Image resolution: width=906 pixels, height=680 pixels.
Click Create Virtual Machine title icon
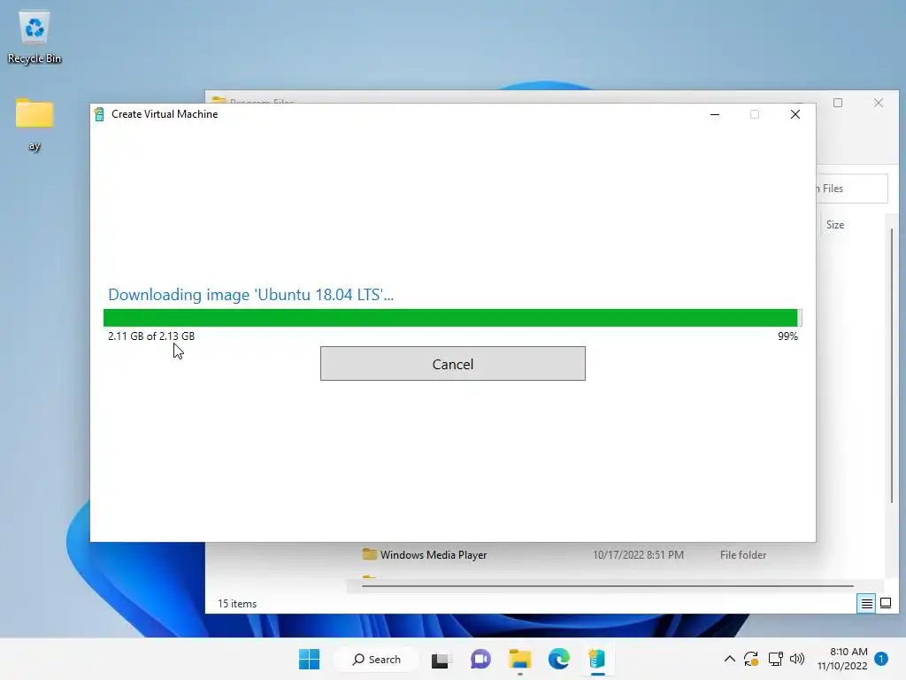click(x=99, y=114)
